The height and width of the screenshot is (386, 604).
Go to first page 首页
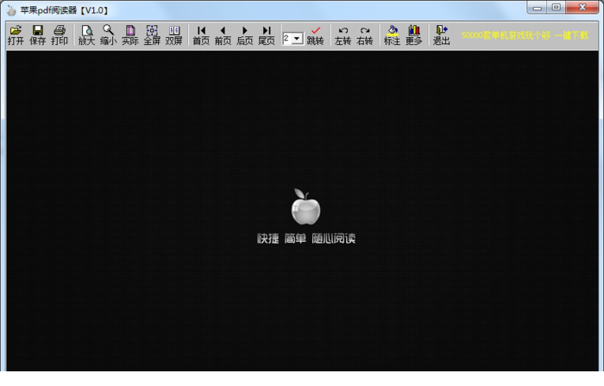pos(201,35)
